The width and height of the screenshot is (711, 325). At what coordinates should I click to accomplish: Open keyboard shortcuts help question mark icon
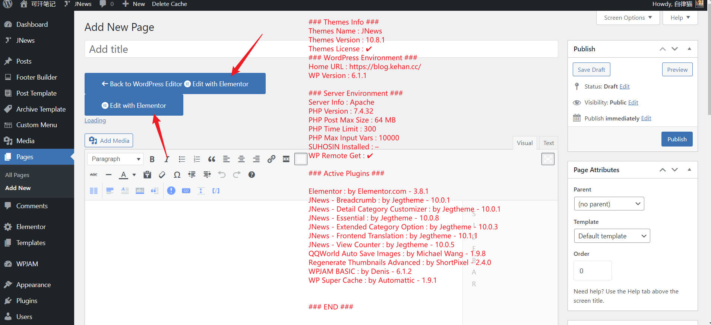click(x=252, y=175)
